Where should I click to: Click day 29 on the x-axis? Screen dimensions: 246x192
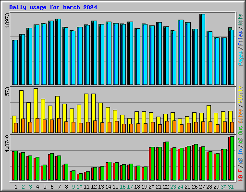(216, 187)
